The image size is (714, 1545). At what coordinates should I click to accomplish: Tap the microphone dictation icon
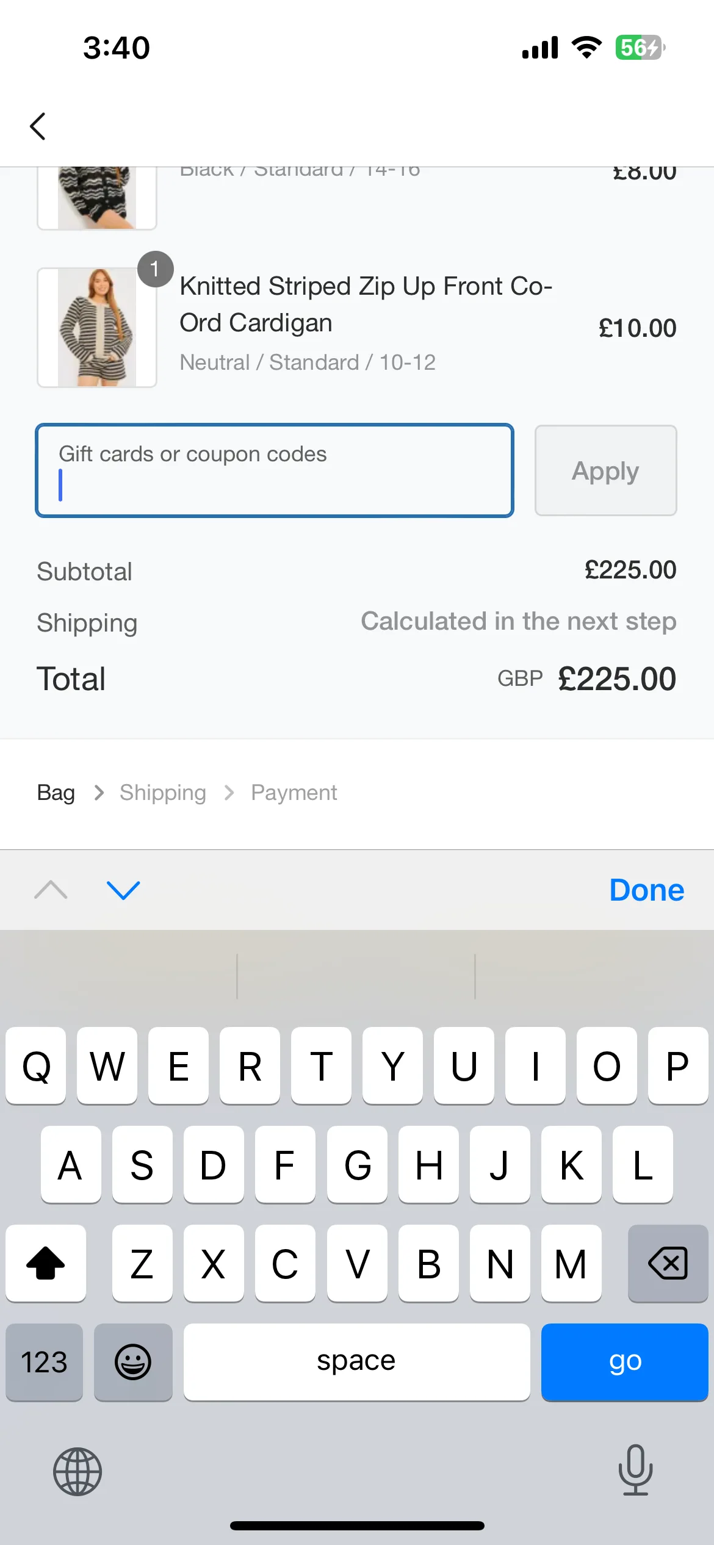pos(635,1470)
